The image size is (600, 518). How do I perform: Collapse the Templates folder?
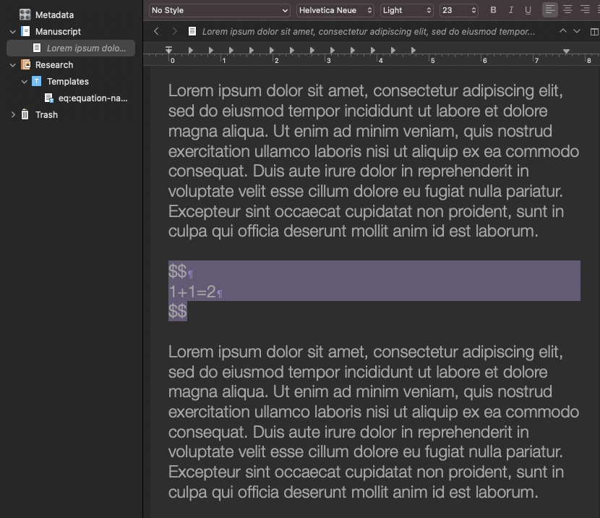click(x=24, y=82)
